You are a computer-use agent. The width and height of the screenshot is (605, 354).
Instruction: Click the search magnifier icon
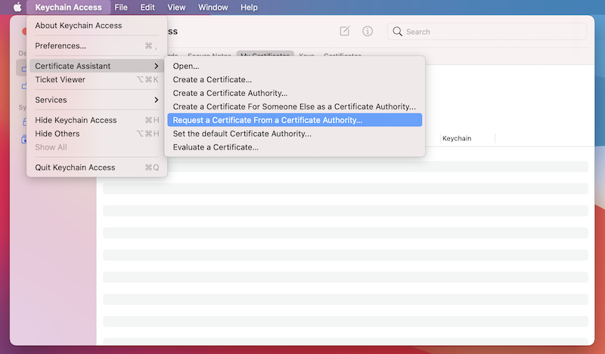tap(397, 32)
